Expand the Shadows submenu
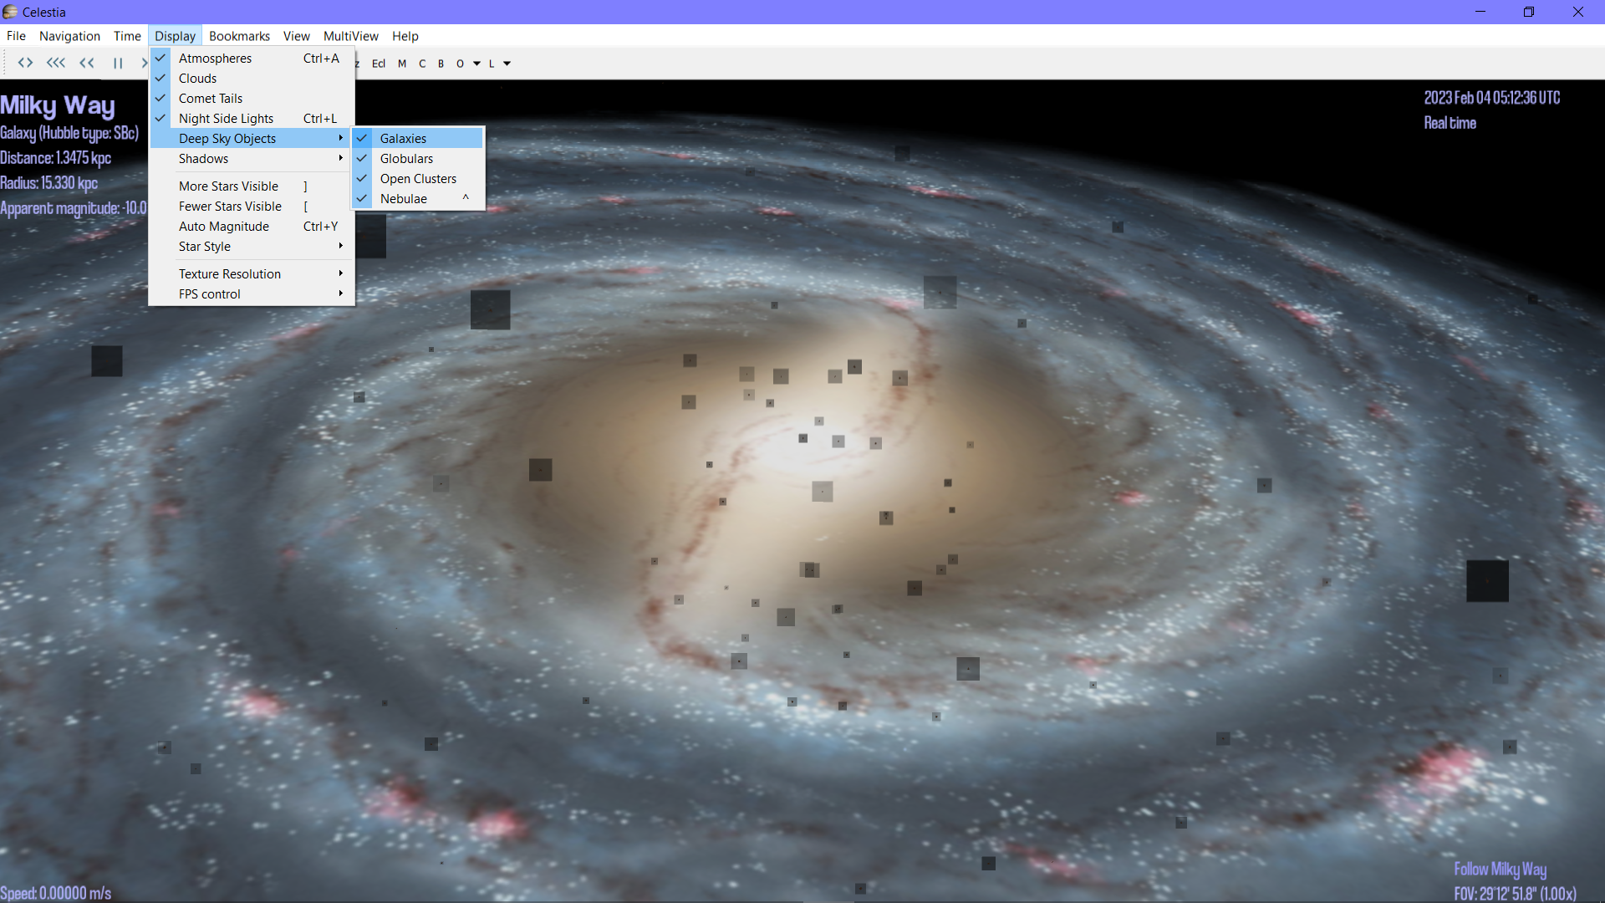 [x=252, y=159]
